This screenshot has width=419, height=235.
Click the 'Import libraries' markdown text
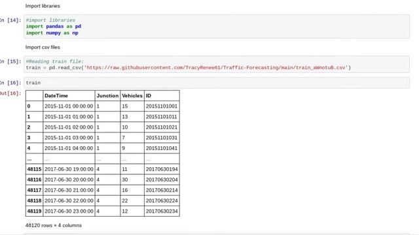pyautogui.click(x=43, y=6)
